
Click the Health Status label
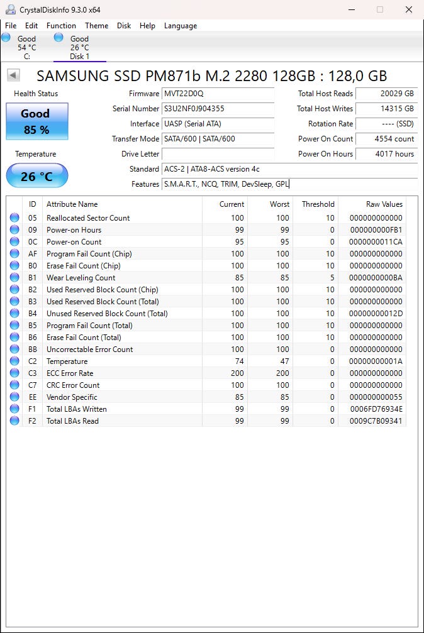click(x=36, y=94)
